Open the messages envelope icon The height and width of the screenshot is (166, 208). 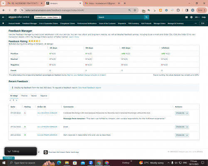click(x=186, y=17)
